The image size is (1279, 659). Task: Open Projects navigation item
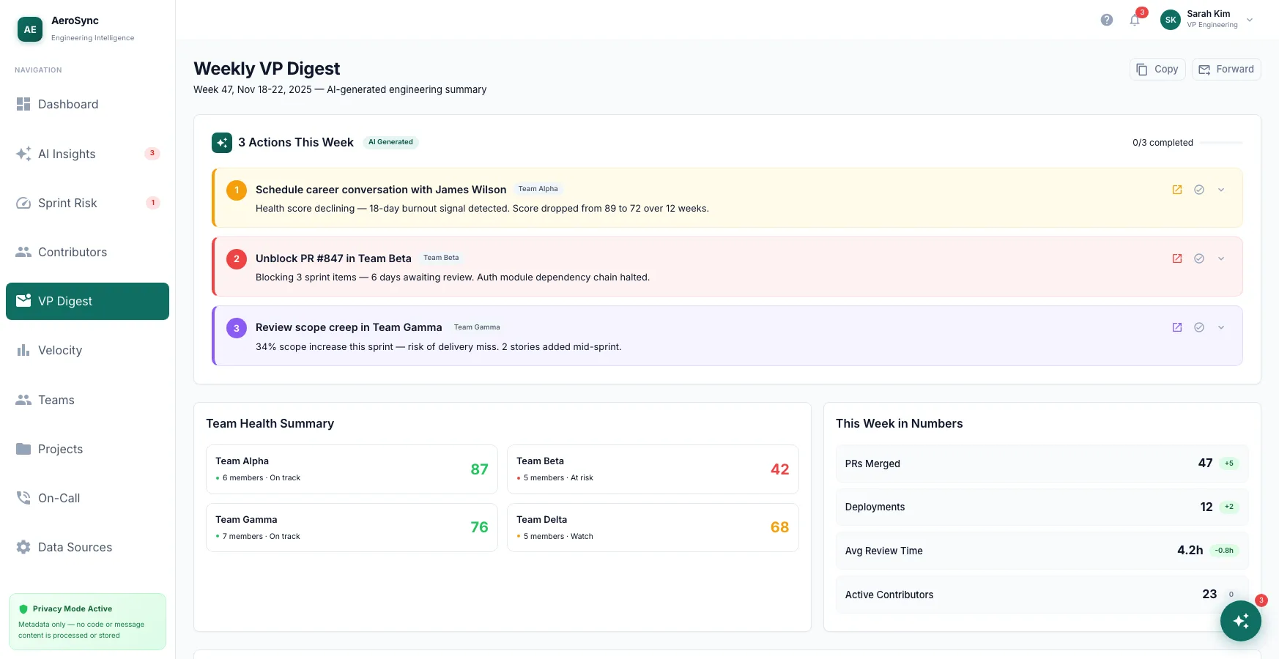click(87, 449)
